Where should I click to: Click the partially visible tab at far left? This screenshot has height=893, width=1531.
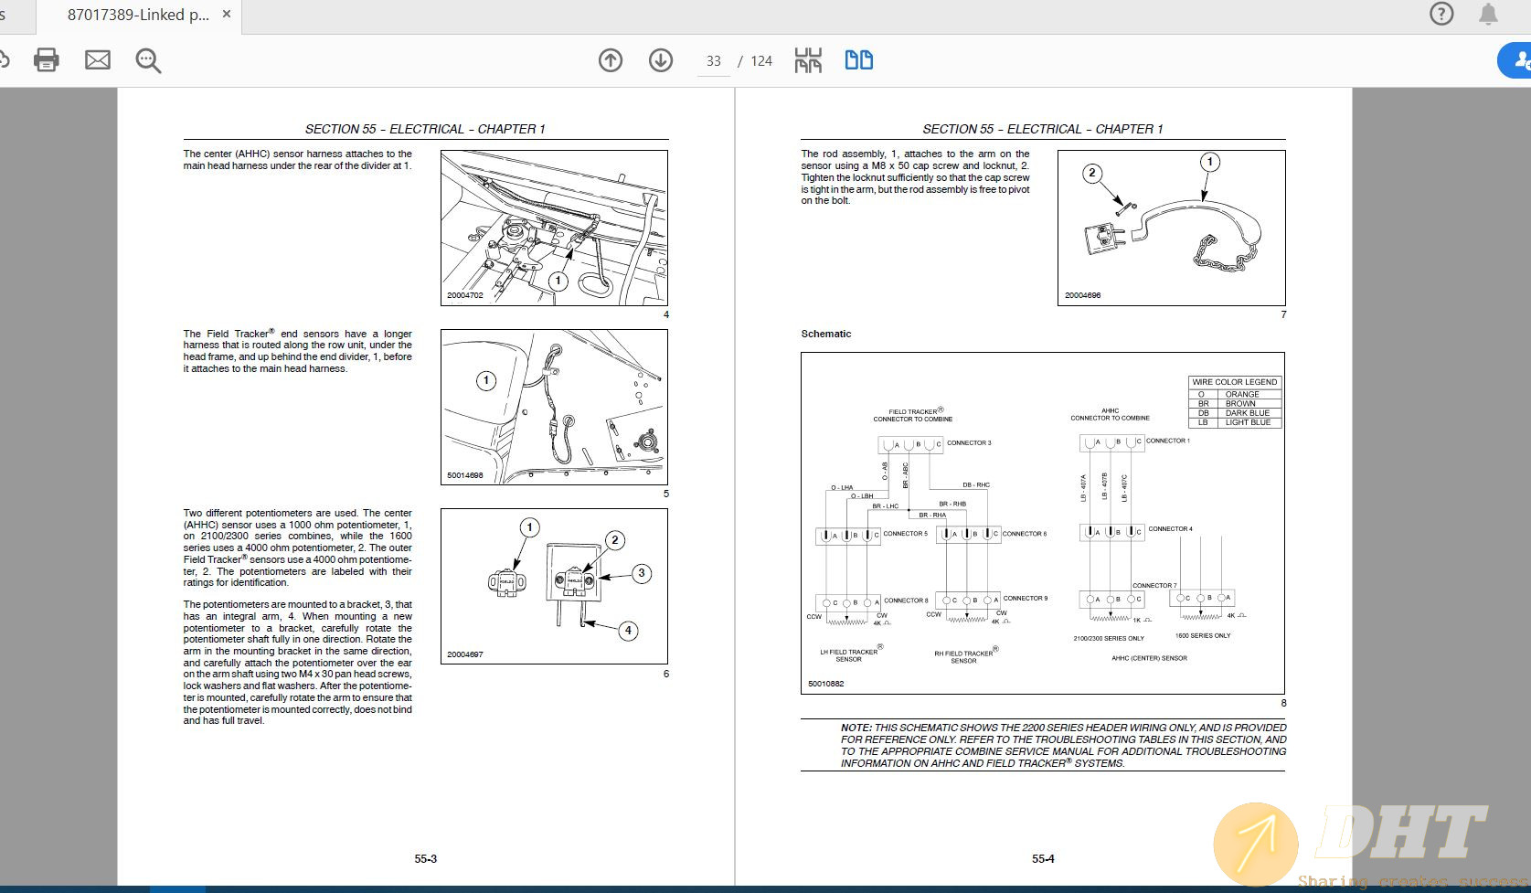pyautogui.click(x=9, y=15)
